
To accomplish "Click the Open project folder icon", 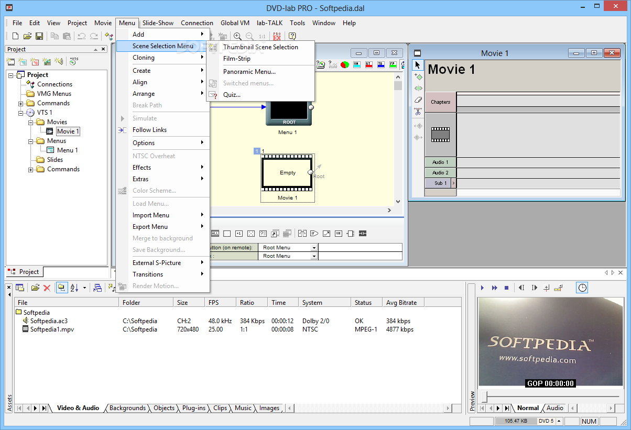I will (27, 36).
